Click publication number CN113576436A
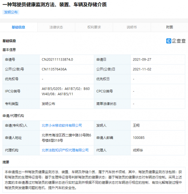This screenshot has height=194, width=188. (54, 69)
